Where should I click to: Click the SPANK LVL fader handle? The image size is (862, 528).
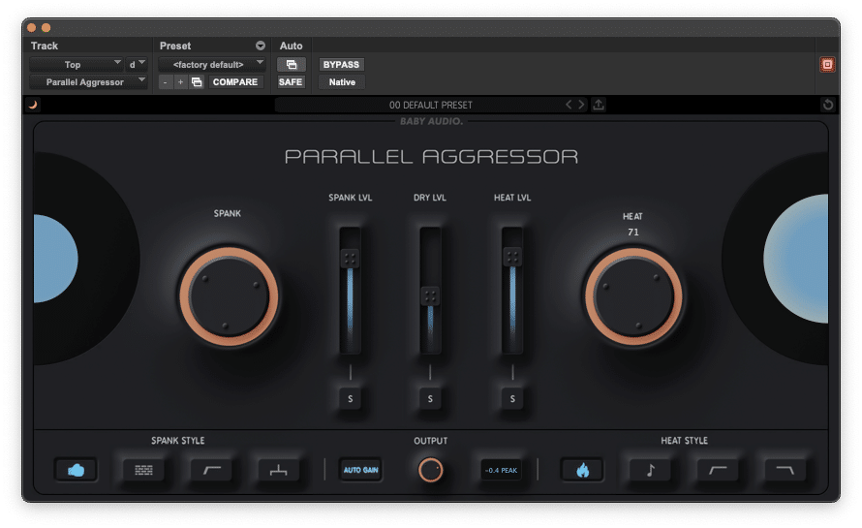tap(350, 258)
